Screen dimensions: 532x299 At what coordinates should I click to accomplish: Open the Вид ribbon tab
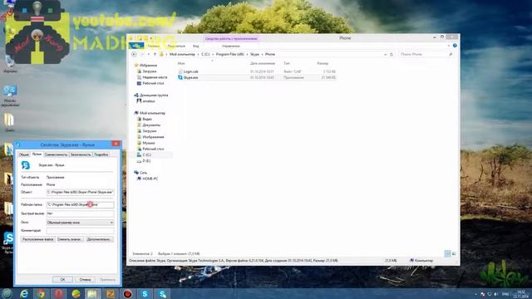[196, 46]
